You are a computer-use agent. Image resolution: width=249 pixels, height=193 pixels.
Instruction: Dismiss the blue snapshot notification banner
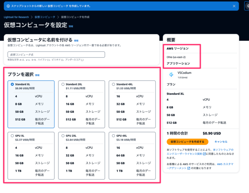coord(234,6)
